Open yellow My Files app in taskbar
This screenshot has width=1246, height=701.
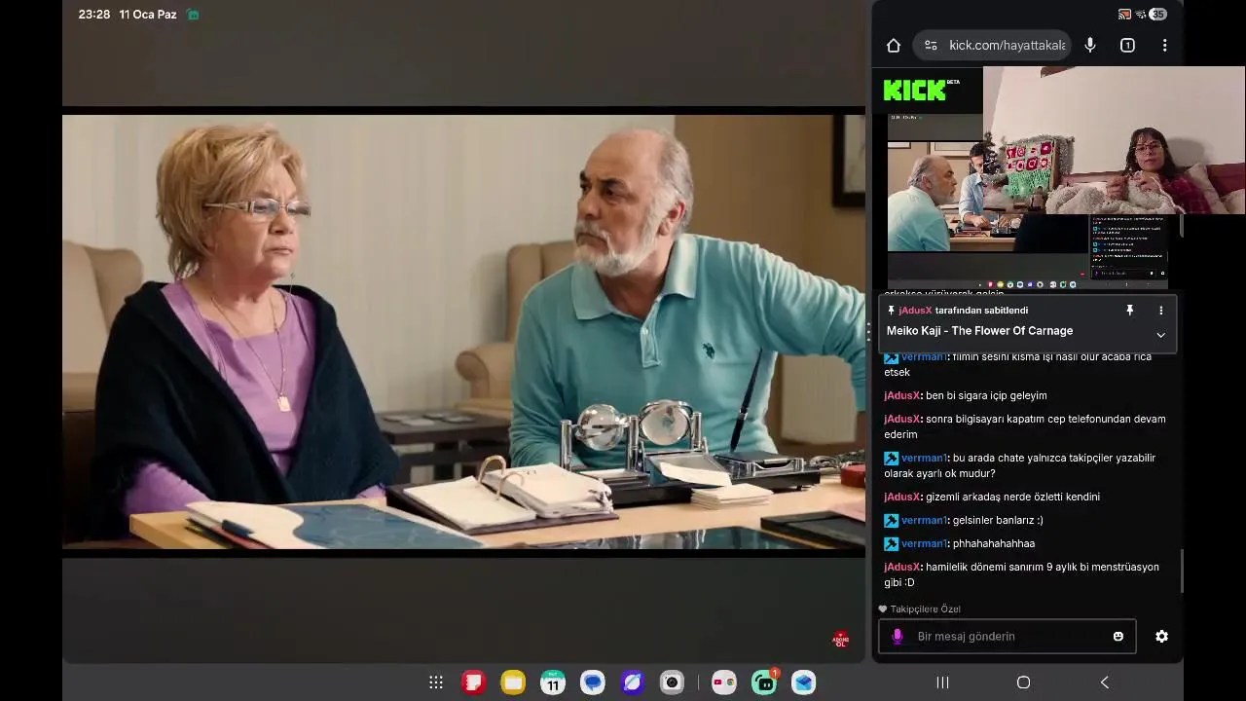point(513,683)
